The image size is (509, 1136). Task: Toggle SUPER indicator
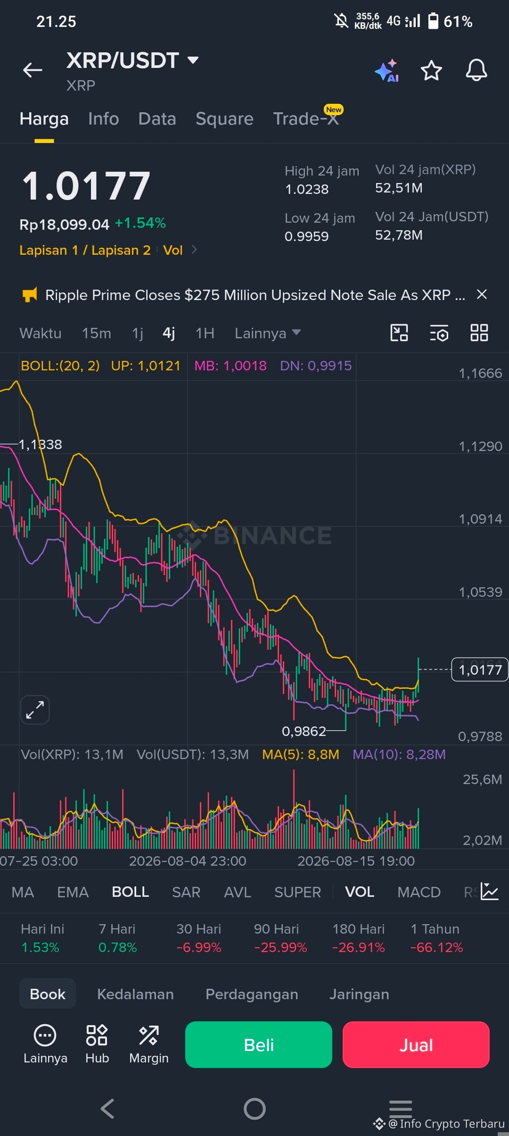point(297,892)
